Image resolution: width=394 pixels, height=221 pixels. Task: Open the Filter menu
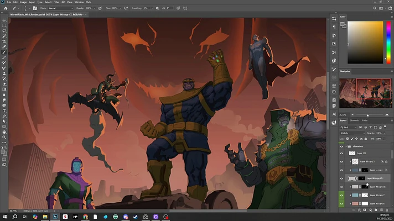pos(56,2)
